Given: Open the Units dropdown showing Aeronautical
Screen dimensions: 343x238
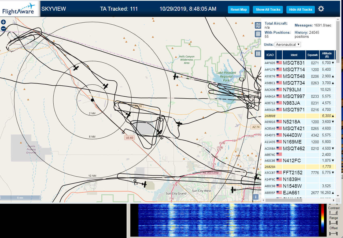Looking at the screenshot, I should (x=288, y=44).
